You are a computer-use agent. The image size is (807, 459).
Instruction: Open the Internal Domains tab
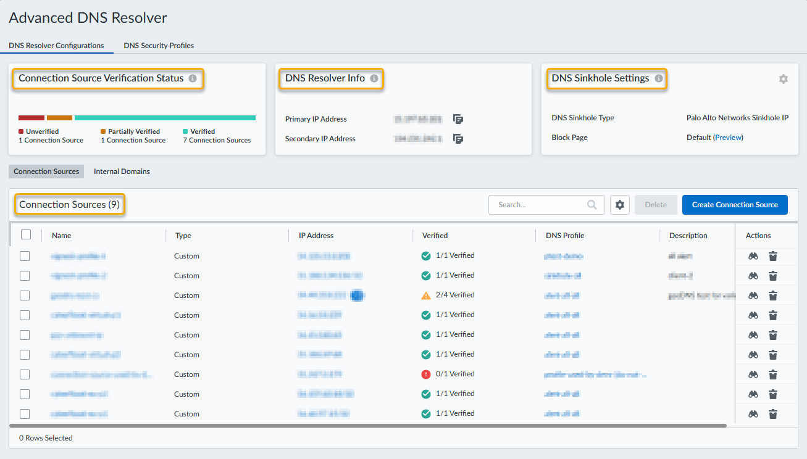pos(122,172)
